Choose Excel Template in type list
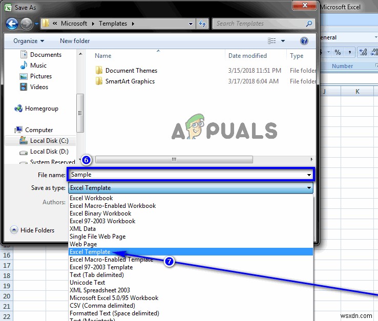 pos(191,252)
